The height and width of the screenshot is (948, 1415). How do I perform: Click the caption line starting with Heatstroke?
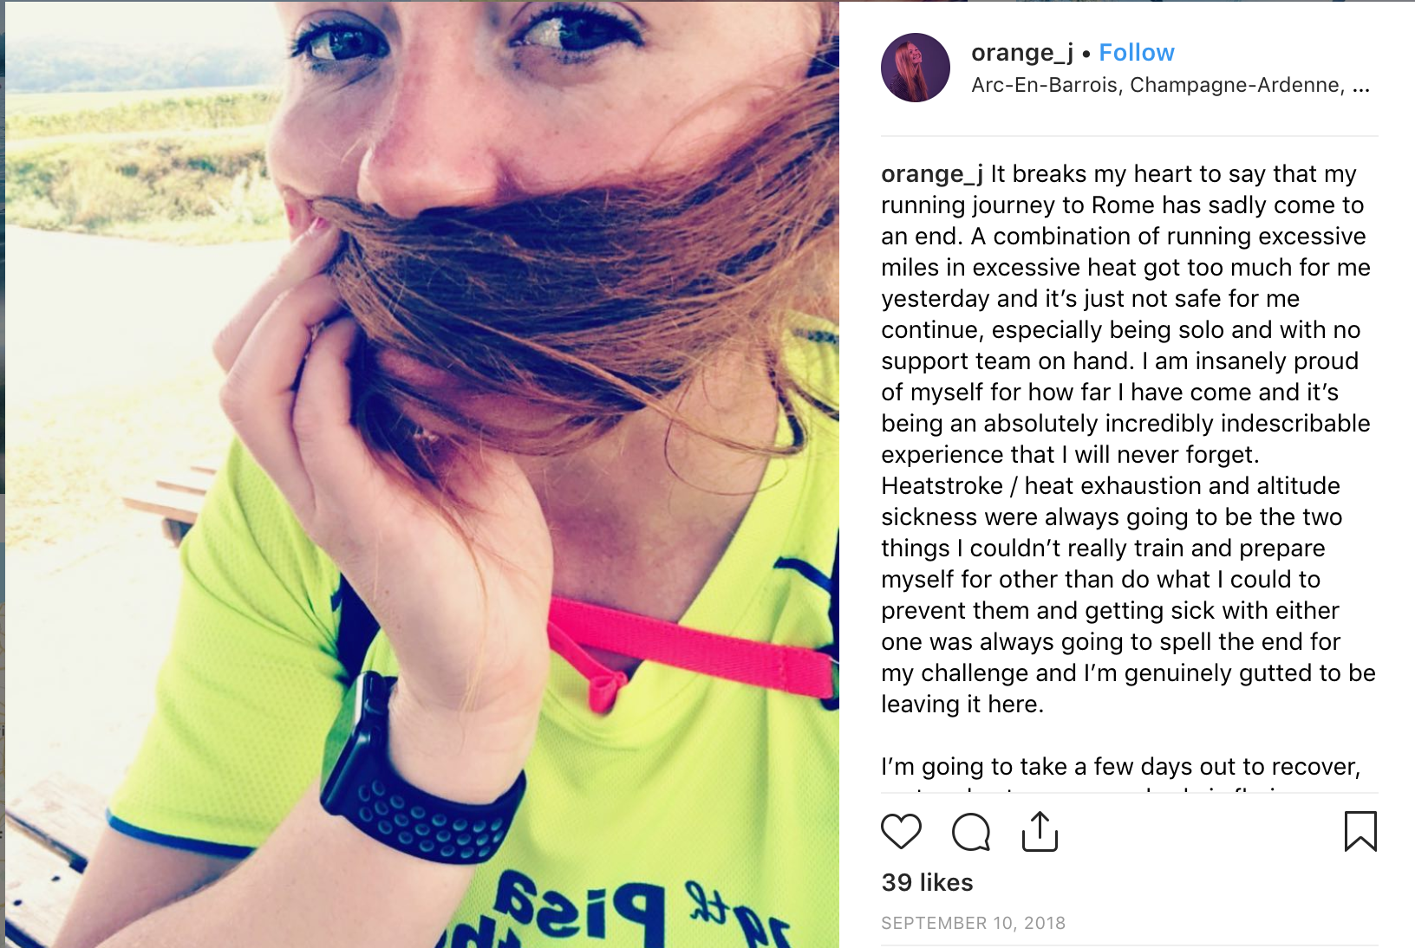[1111, 486]
